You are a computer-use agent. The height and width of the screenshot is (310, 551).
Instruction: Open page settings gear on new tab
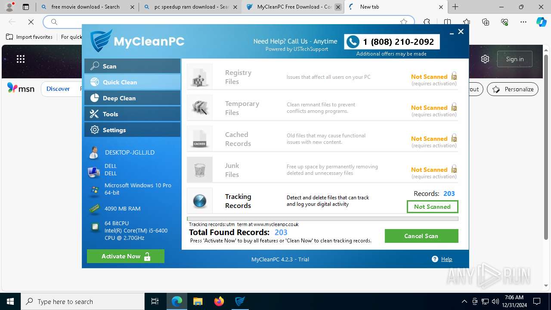485,59
